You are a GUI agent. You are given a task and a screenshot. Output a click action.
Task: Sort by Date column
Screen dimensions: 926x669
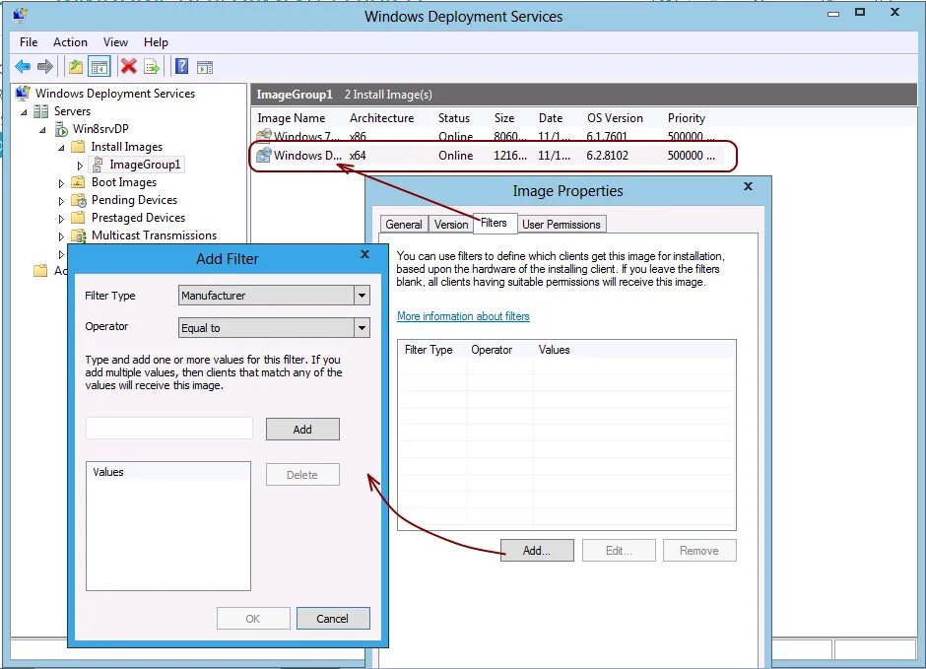click(x=551, y=118)
